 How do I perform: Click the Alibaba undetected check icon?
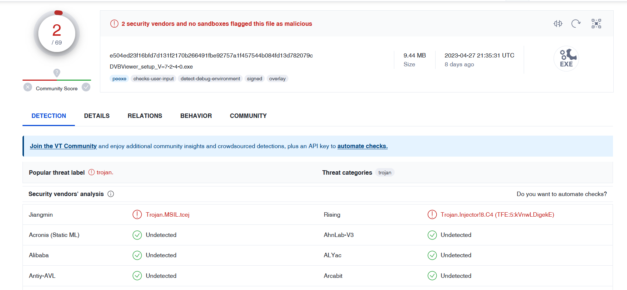click(x=137, y=255)
